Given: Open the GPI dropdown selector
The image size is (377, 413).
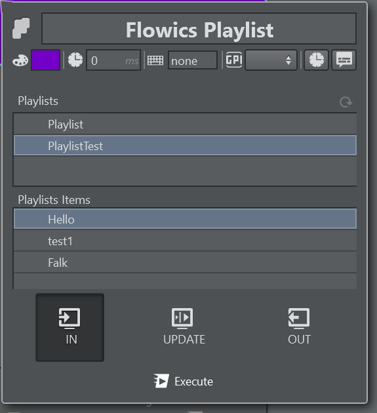Looking at the screenshot, I should [x=271, y=60].
